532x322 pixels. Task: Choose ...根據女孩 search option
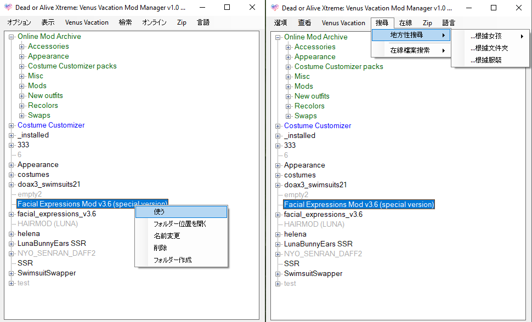490,36
